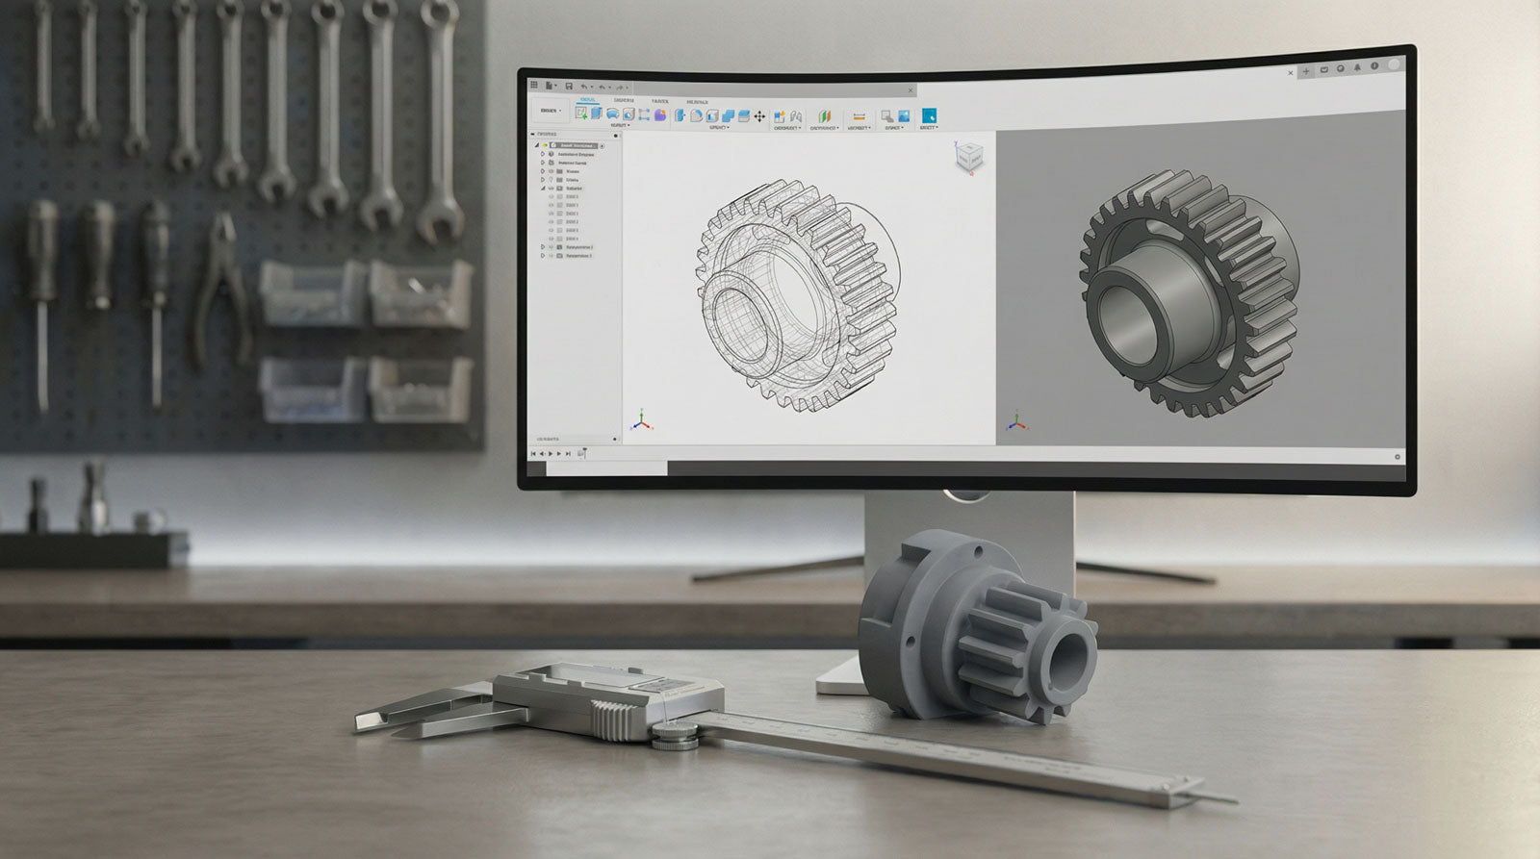Select the Press Pull modify tool

click(680, 115)
